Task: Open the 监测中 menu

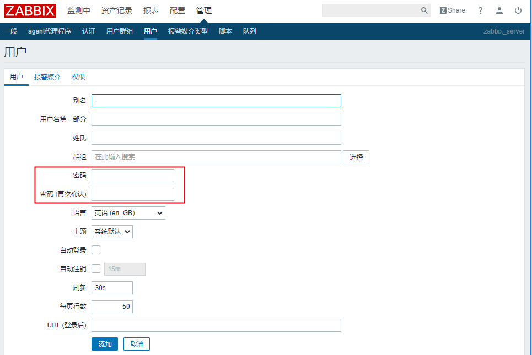Action: coord(79,10)
